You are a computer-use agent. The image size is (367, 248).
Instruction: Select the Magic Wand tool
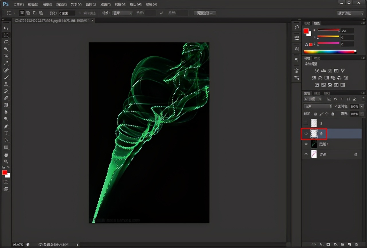pyautogui.click(x=6, y=49)
